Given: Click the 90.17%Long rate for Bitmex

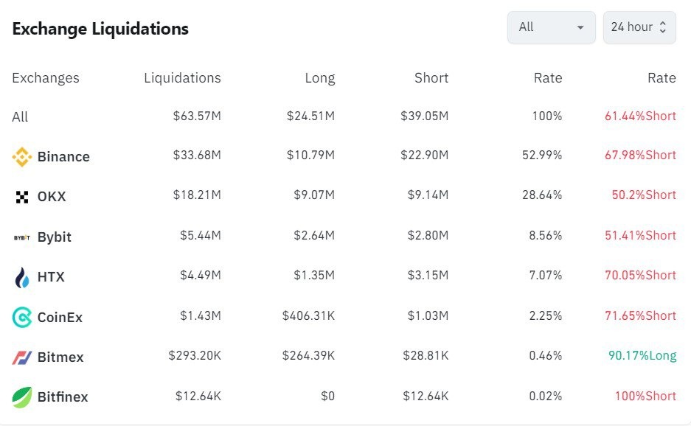Looking at the screenshot, I should click(x=642, y=356).
